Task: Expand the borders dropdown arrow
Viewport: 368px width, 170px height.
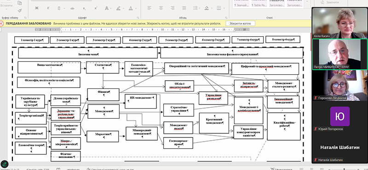Action: coord(224,8)
